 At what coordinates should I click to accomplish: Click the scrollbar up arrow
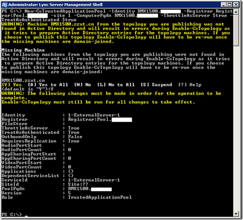click(236, 12)
